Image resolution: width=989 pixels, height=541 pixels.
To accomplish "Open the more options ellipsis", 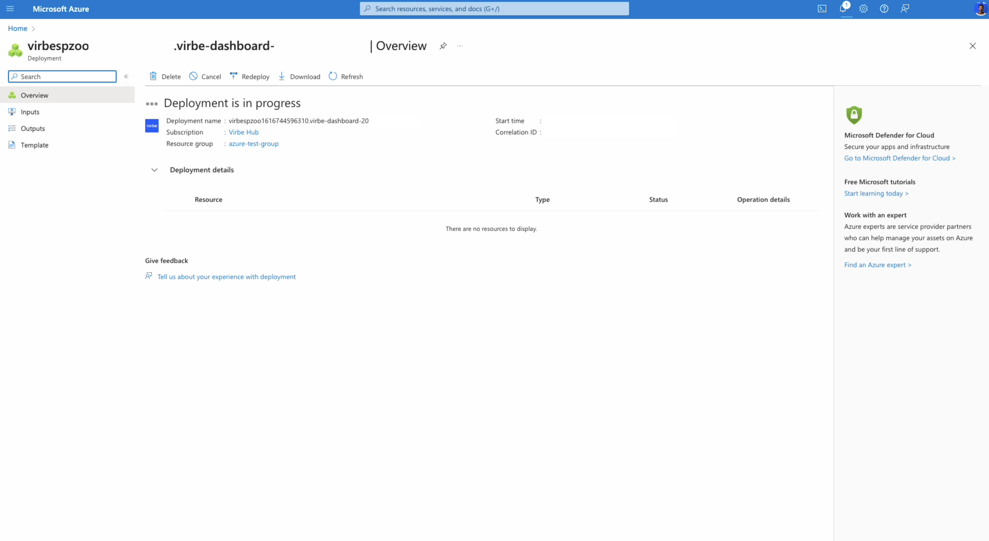I will point(460,46).
